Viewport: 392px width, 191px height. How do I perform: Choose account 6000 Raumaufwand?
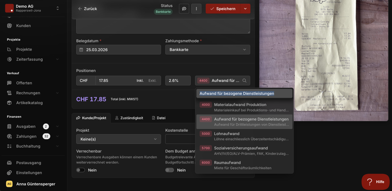(x=244, y=165)
